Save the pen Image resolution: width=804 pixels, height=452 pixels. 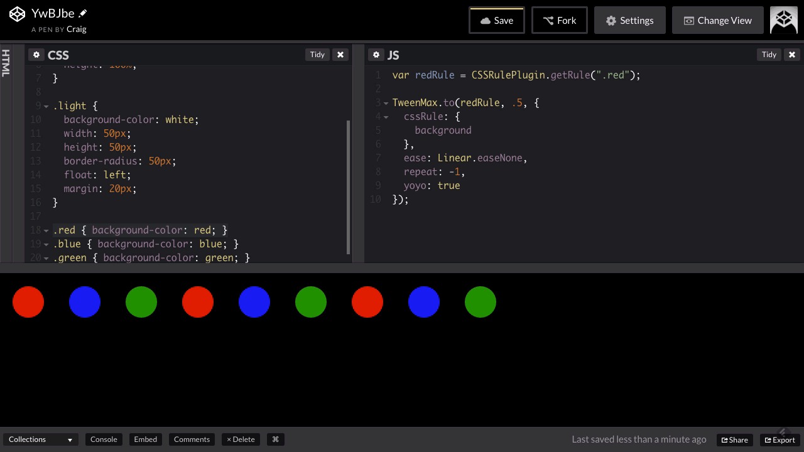coord(497,20)
